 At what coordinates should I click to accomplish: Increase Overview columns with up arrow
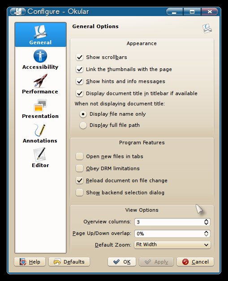[206, 220]
